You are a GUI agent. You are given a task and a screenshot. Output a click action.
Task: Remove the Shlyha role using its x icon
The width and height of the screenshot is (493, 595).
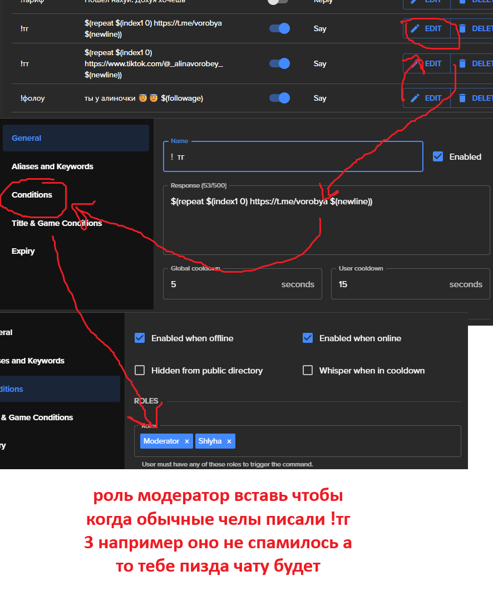pos(230,441)
